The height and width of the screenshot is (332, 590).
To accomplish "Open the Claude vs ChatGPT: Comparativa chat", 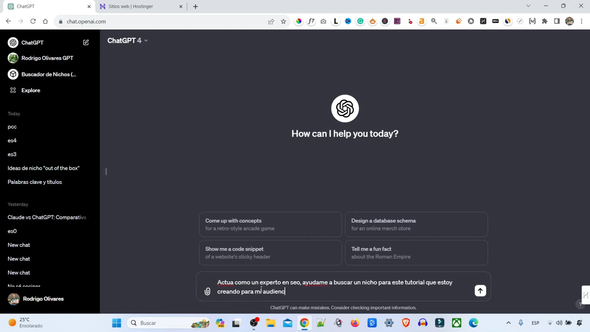I will point(46,217).
